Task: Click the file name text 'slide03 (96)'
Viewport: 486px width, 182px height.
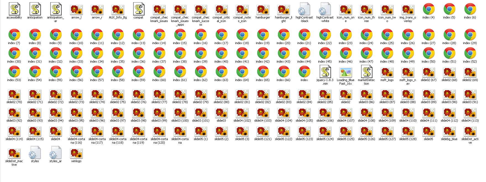Action: pos(97,121)
